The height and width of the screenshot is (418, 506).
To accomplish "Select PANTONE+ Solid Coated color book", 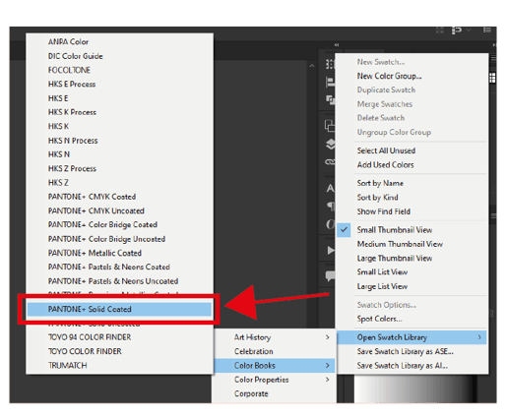I will pyautogui.click(x=119, y=309).
